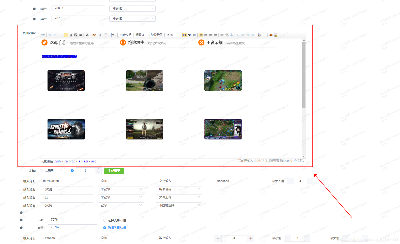
Task: Decrease the 最小值 value with minus
Action: (288, 238)
